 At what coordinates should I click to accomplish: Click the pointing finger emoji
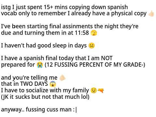[x=62, y=78]
